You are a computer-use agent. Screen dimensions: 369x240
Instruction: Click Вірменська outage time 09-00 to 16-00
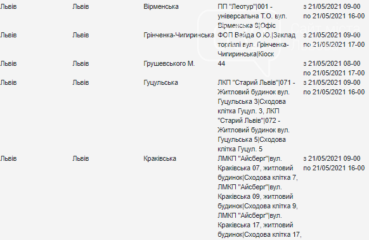[334, 11]
